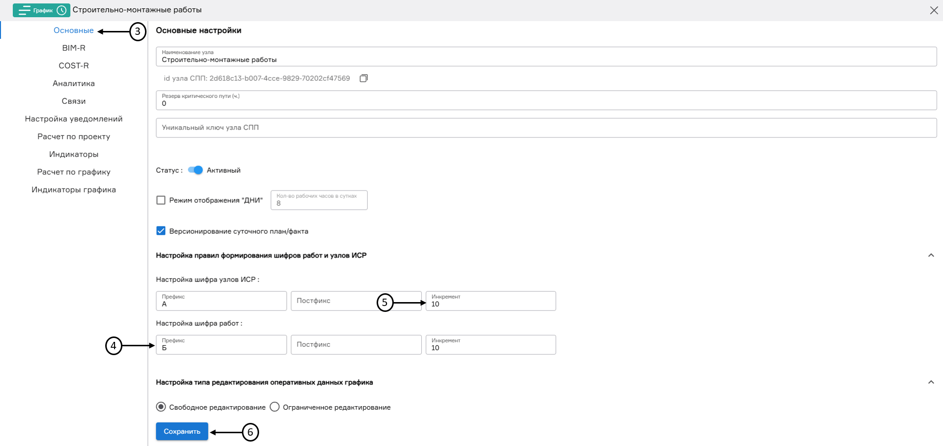The width and height of the screenshot is (943, 446).
Task: Go to Настройка уведомлений
Action: pyautogui.click(x=73, y=118)
